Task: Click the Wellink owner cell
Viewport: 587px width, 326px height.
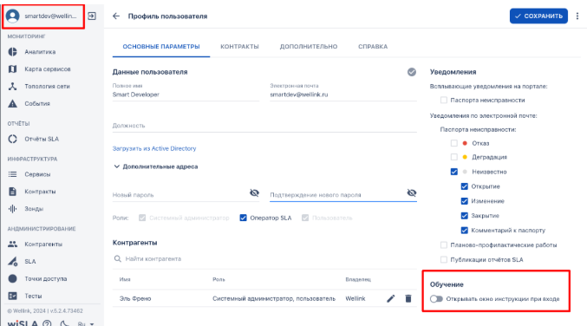Action: (355, 298)
